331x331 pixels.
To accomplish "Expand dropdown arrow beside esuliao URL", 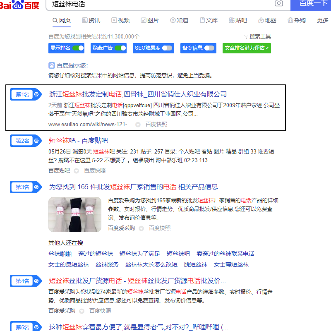I will coord(138,125).
